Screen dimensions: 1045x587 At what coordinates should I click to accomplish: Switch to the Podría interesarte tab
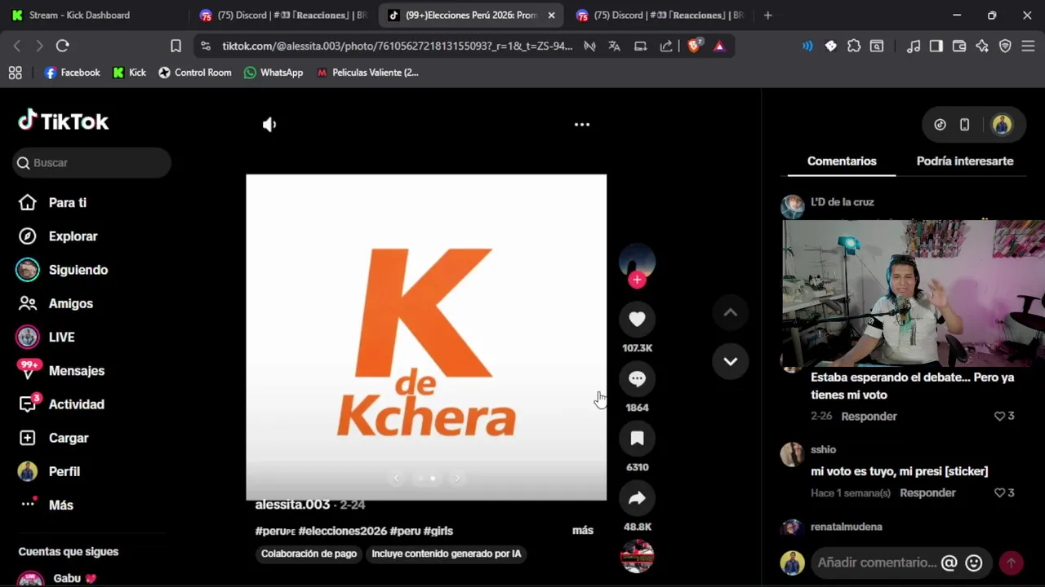click(965, 161)
